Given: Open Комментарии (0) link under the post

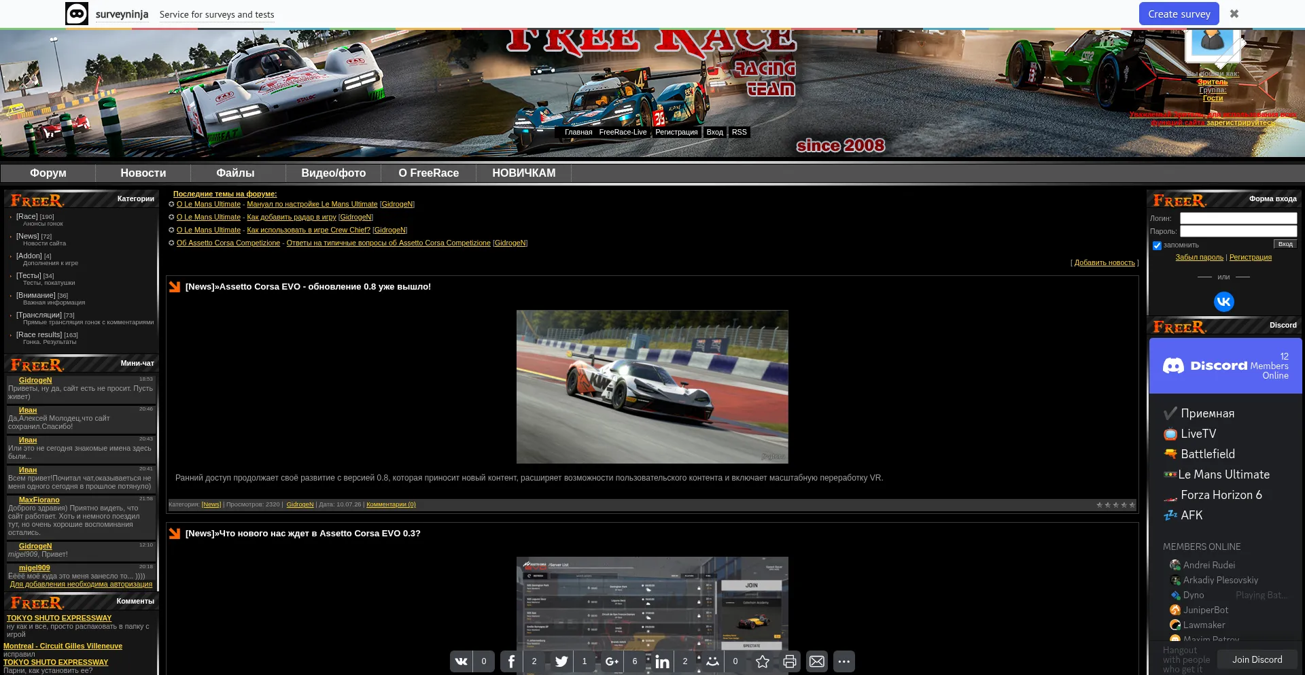Looking at the screenshot, I should (391, 504).
